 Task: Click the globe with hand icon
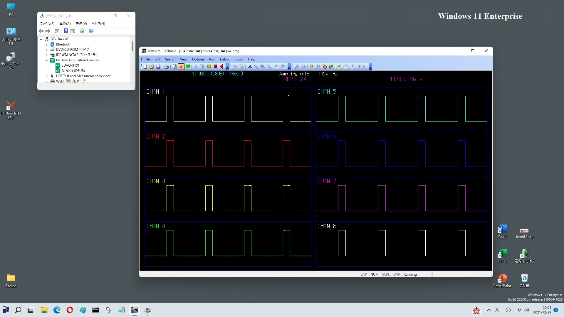tap(331, 67)
